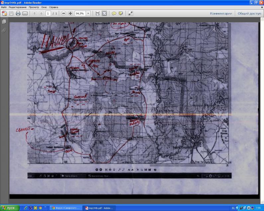
Task: Click the zoom in plus button
Action: (x=70, y=13)
